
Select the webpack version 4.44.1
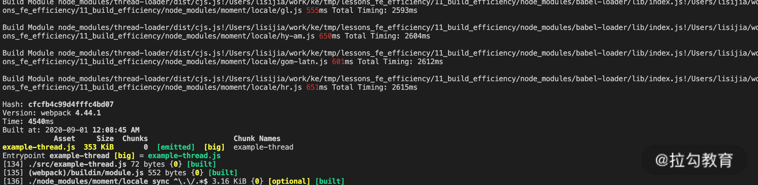pos(88,113)
